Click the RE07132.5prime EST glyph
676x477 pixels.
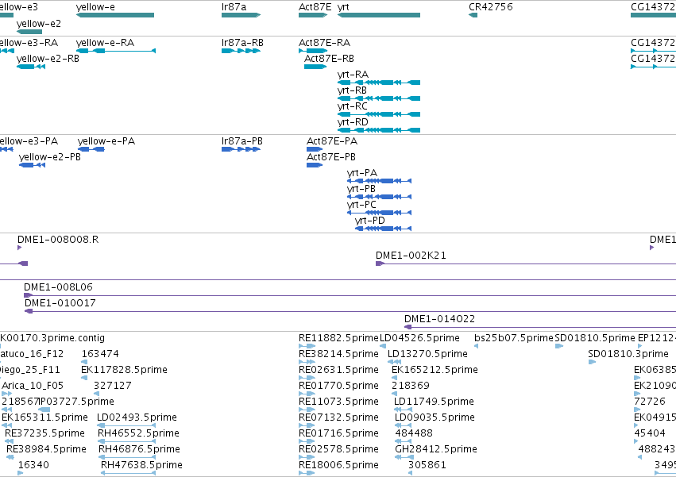[x=307, y=425]
